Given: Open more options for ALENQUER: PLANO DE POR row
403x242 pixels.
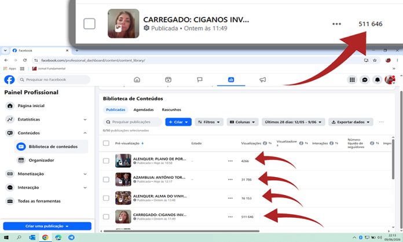Looking at the screenshot, I should (x=230, y=161).
